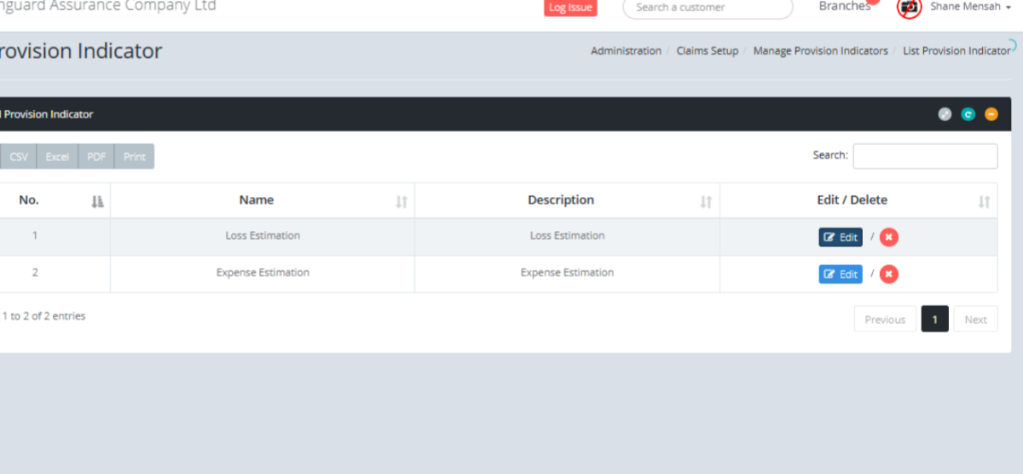Delete the Expense Estimation row
This screenshot has height=474, width=1023.
(x=889, y=274)
